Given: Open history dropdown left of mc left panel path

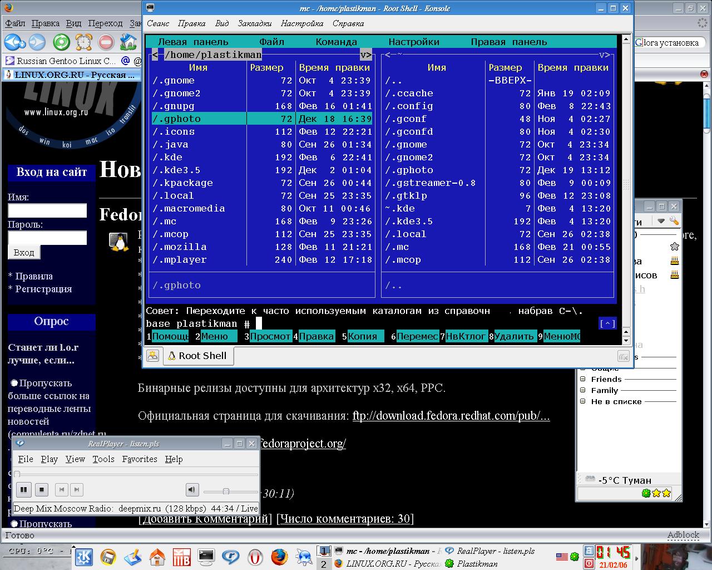Looking at the screenshot, I should (x=155, y=55).
